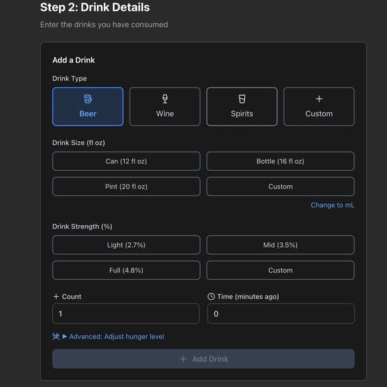Focus the Count input field

pyautogui.click(x=126, y=314)
